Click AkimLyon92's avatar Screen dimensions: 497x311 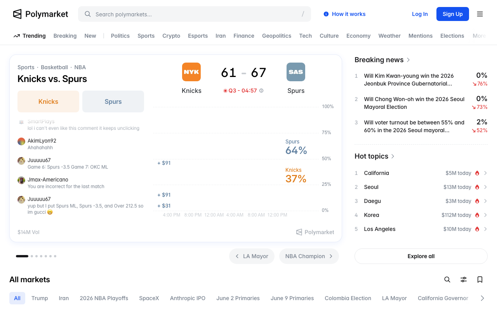point(21,142)
